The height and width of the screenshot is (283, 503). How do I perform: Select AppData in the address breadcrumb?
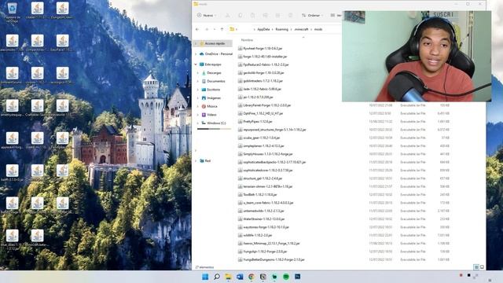[263, 29]
